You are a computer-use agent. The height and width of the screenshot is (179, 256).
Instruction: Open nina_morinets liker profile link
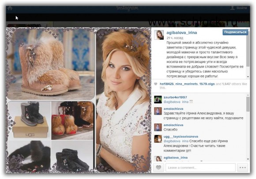tap(186, 84)
